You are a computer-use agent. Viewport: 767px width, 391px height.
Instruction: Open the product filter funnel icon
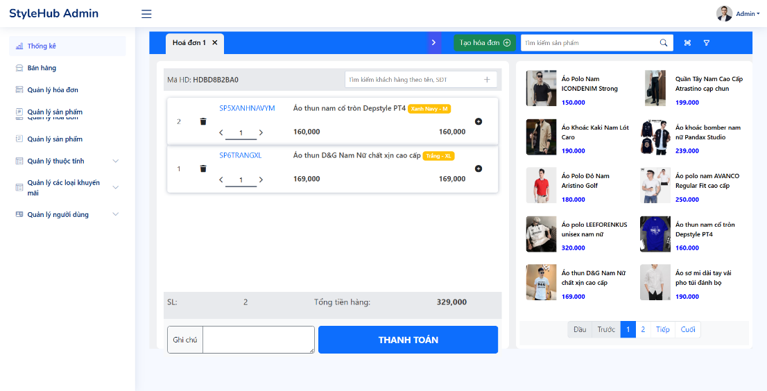(707, 43)
